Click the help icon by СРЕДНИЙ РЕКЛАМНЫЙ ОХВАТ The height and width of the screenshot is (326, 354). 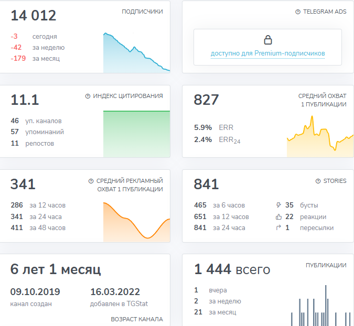[x=92, y=181]
